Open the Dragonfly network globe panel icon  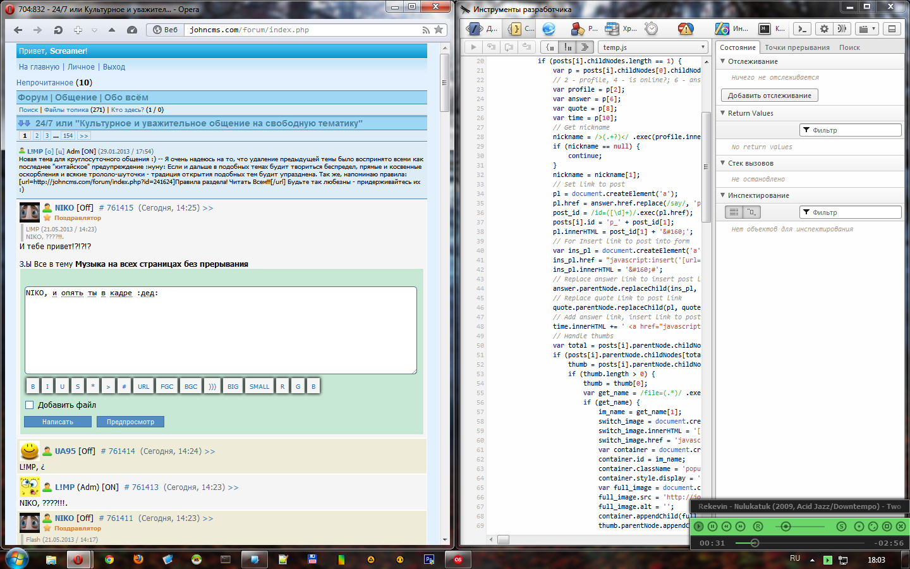pos(549,28)
